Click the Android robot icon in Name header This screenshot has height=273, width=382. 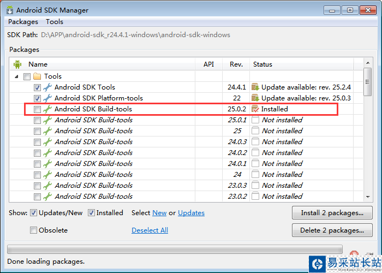coord(17,64)
